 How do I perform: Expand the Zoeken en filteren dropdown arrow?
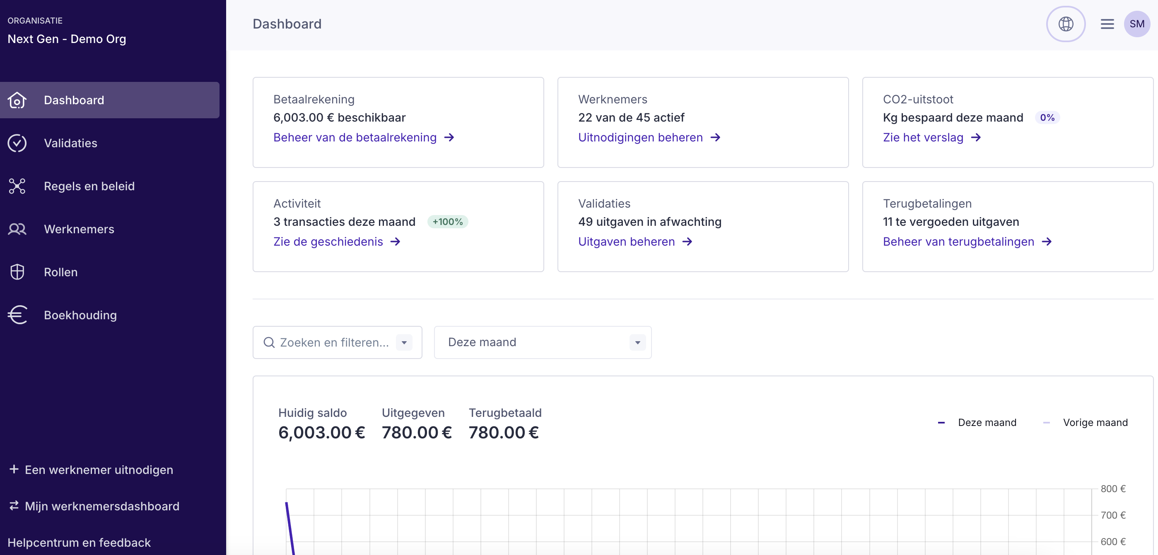pos(404,342)
